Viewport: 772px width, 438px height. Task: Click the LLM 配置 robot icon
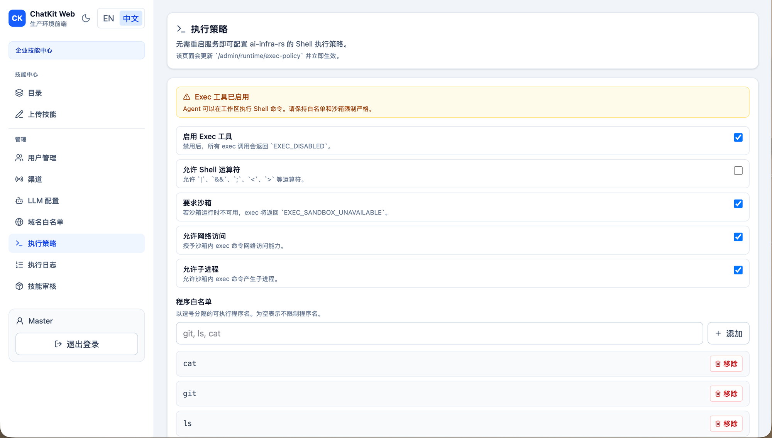coord(19,201)
